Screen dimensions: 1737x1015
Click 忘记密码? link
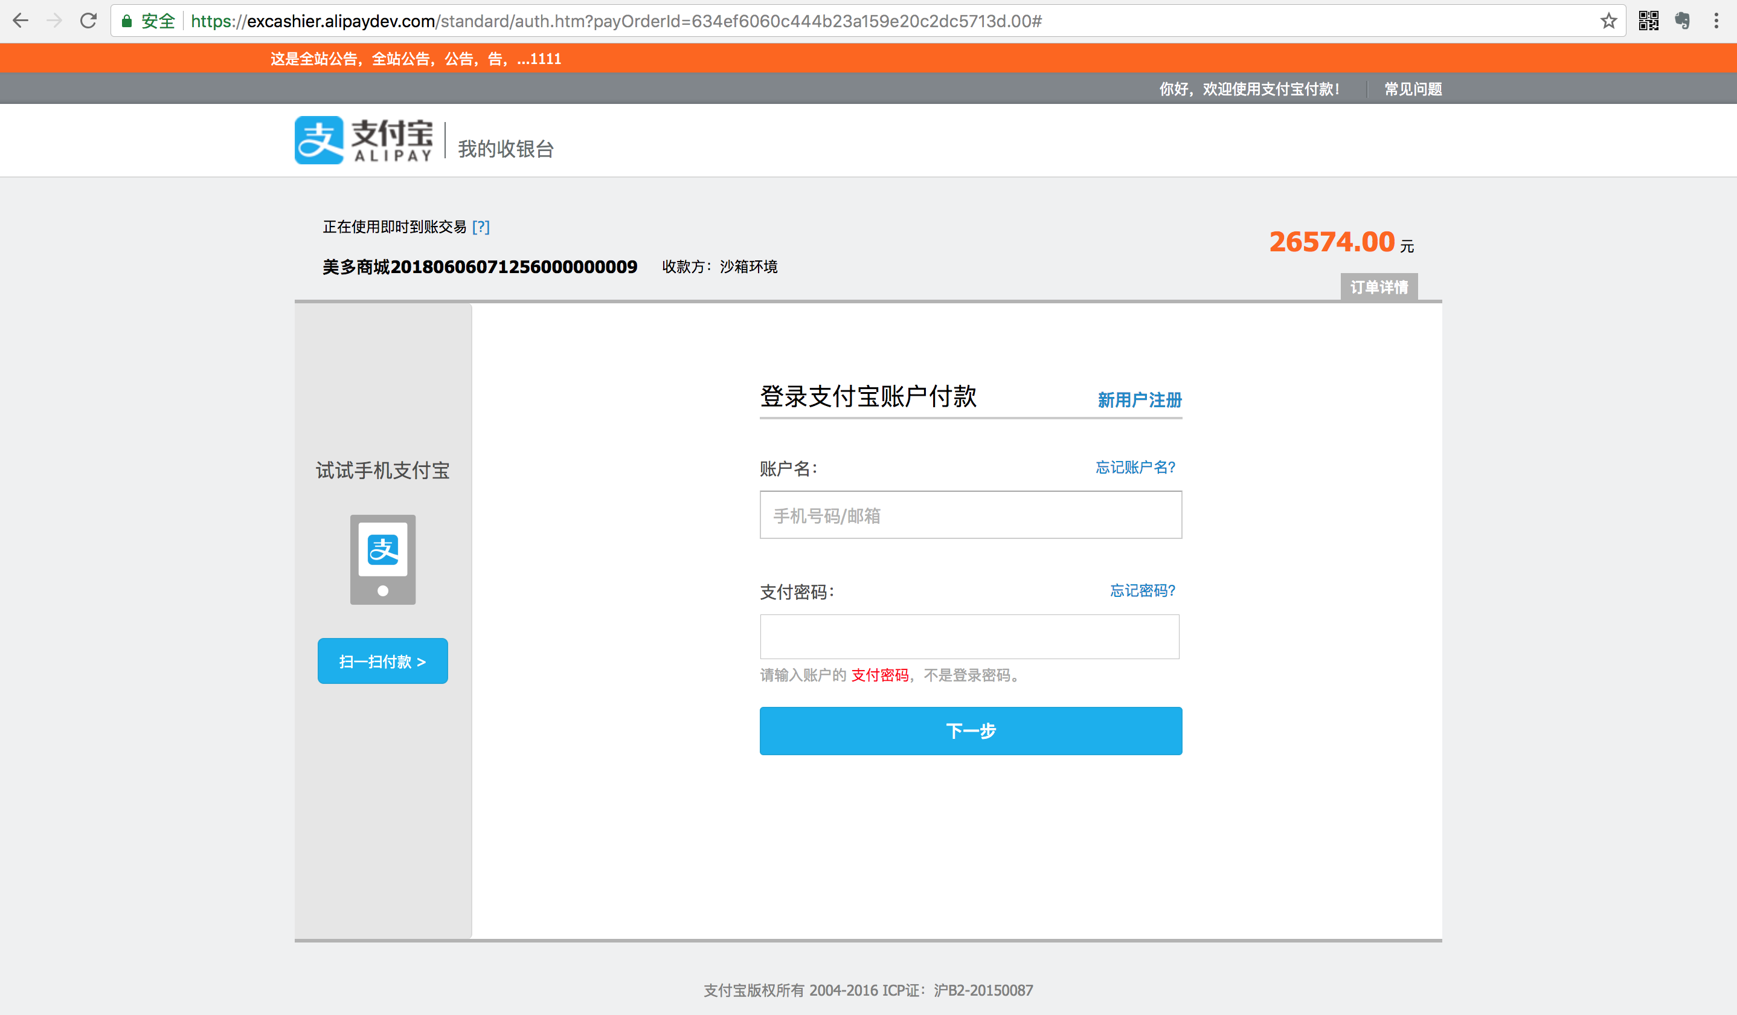tap(1142, 591)
